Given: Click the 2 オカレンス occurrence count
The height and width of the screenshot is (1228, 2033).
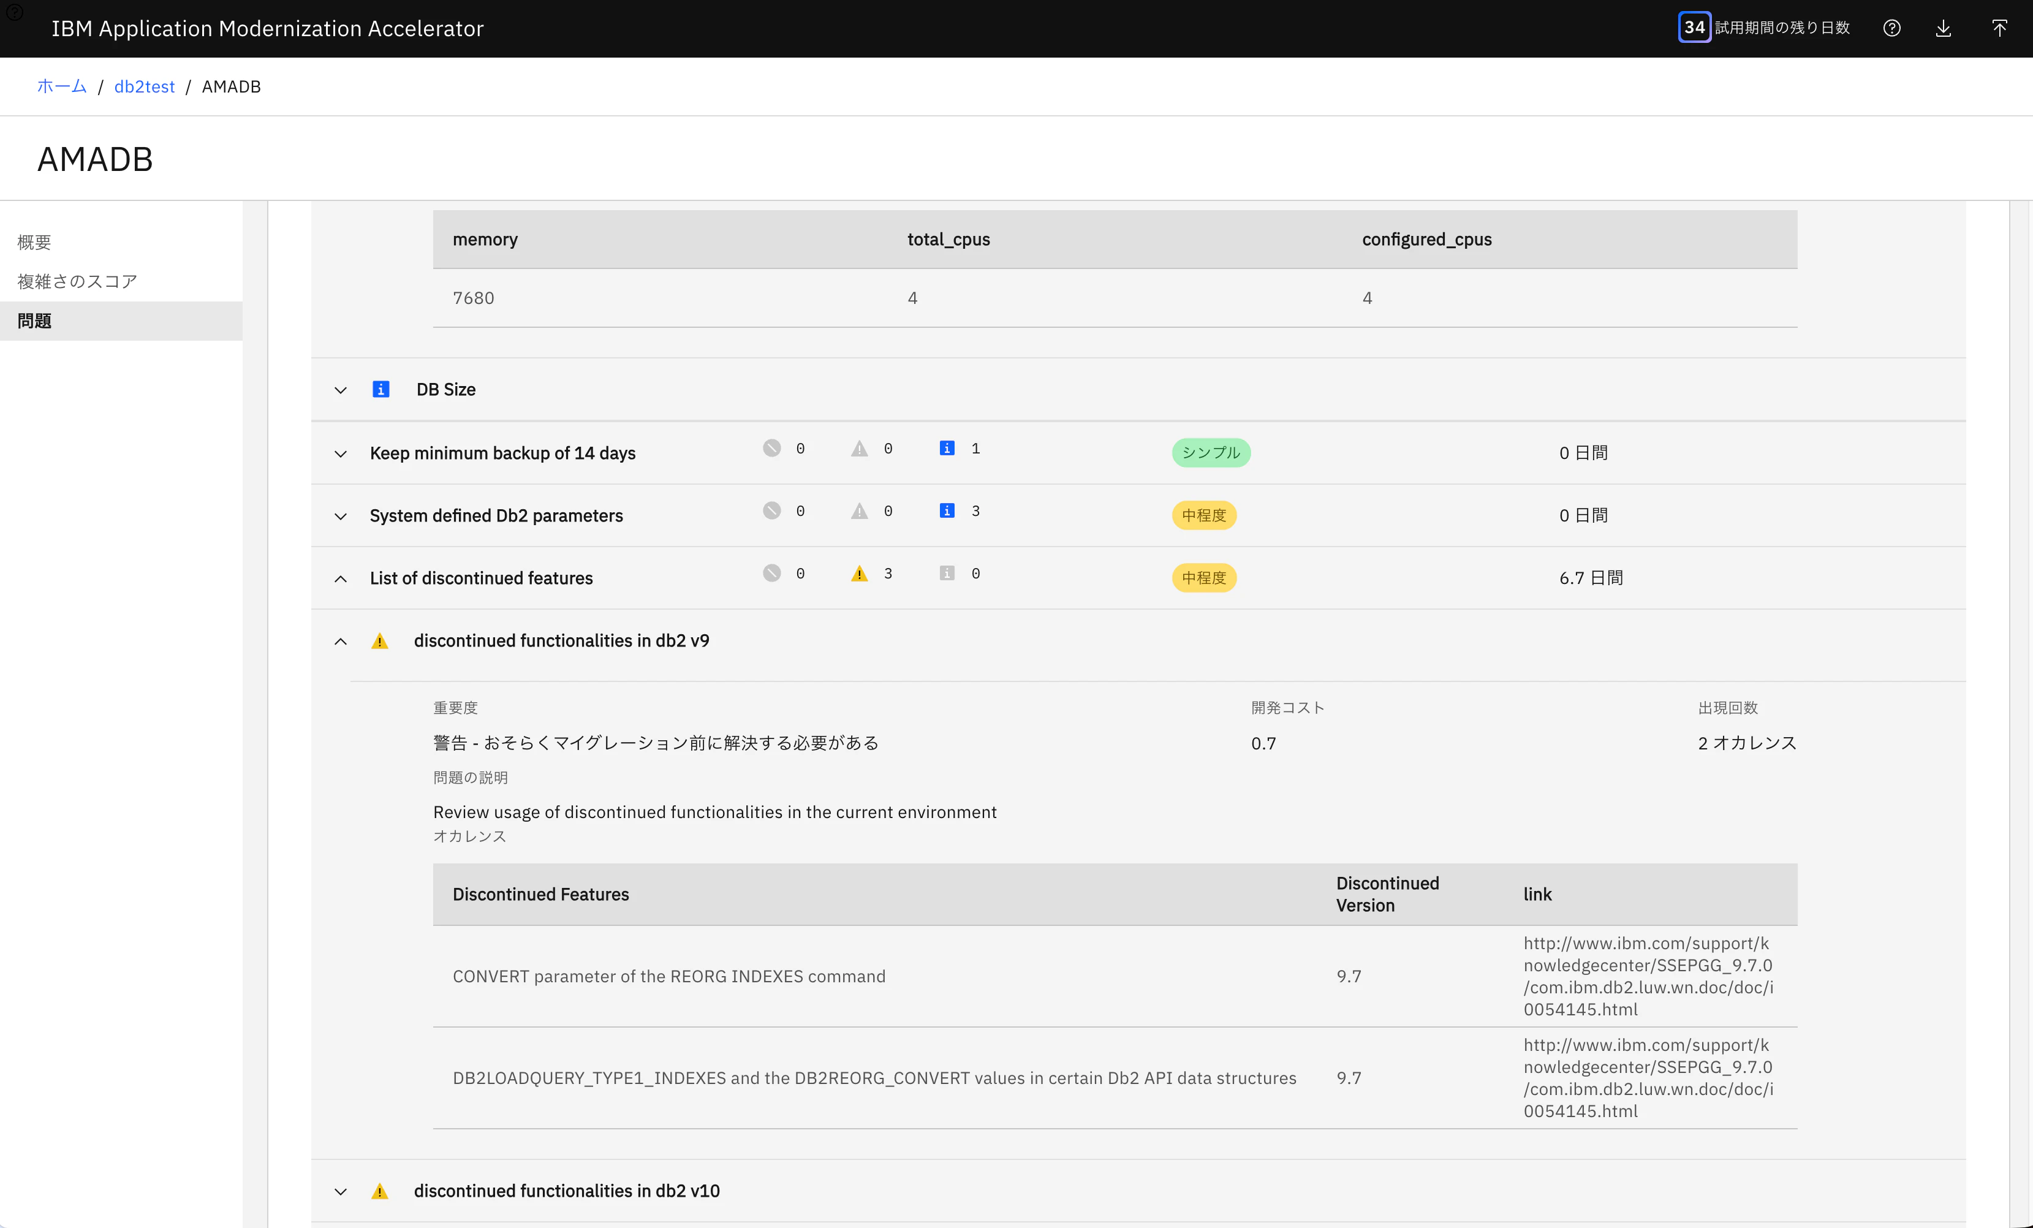Looking at the screenshot, I should tap(1747, 743).
